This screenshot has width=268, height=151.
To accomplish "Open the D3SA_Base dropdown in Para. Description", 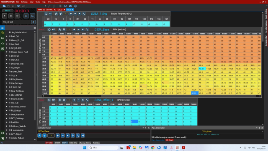I will pos(263,131).
